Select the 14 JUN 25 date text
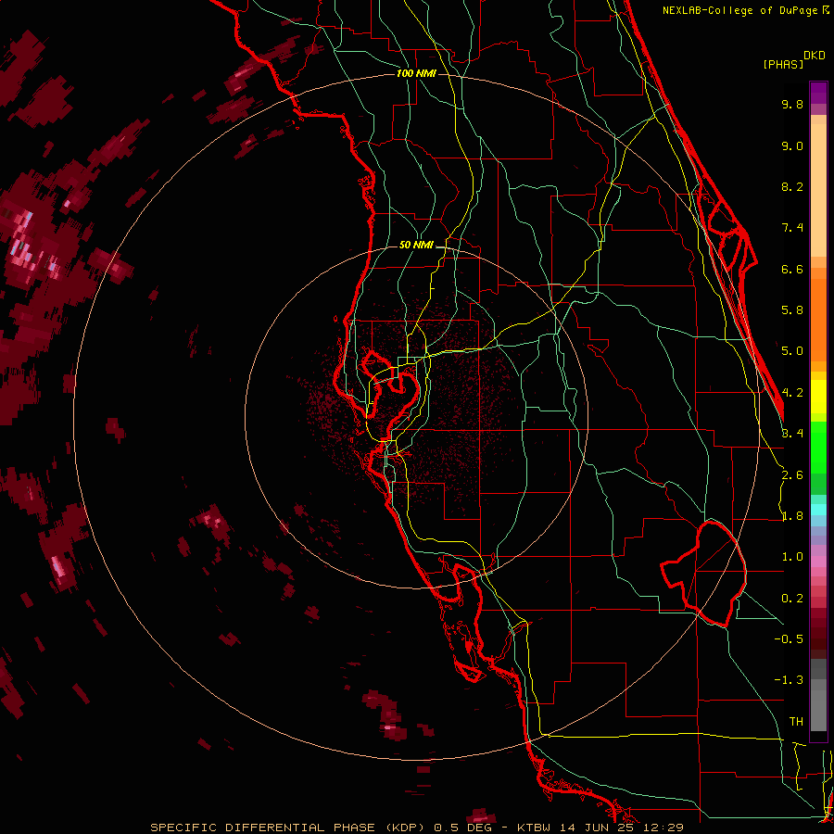This screenshot has width=834, height=834. click(x=597, y=828)
